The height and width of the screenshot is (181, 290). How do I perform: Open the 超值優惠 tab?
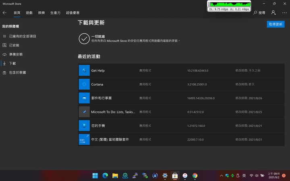[x=72, y=13]
